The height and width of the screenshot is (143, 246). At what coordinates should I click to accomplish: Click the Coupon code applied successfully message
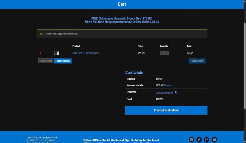click(61, 34)
